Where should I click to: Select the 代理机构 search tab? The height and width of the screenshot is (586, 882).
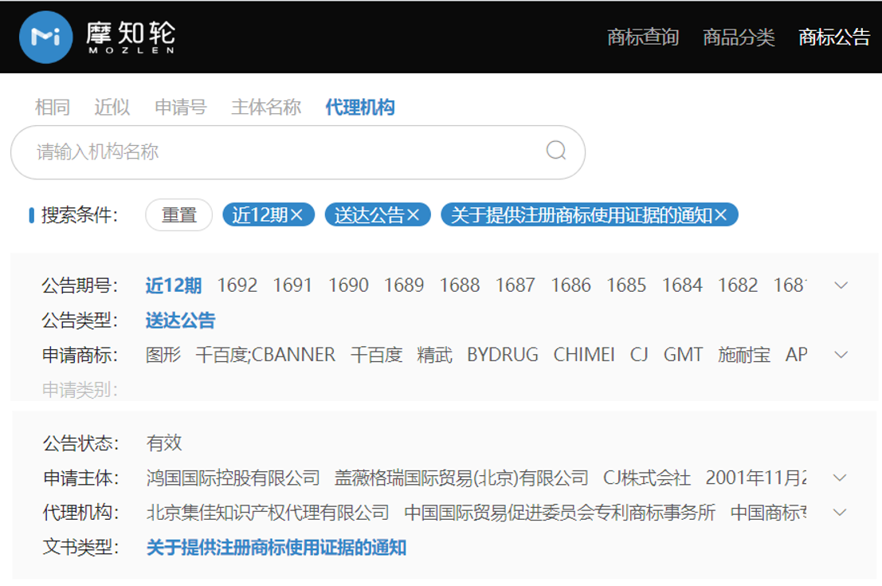(360, 107)
